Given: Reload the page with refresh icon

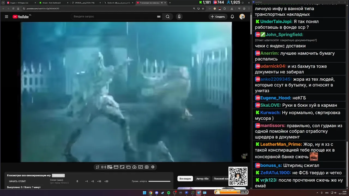Looking at the screenshot, I should (x=13, y=8).
